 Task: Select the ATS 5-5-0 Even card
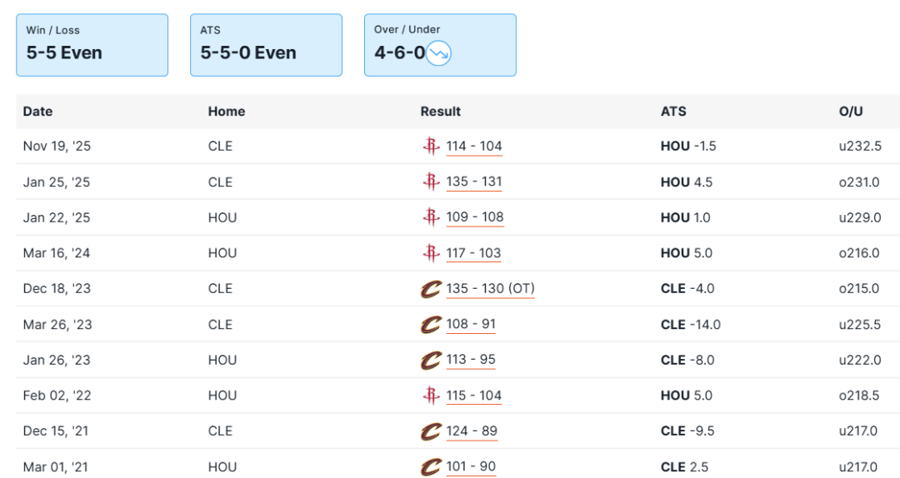266,45
